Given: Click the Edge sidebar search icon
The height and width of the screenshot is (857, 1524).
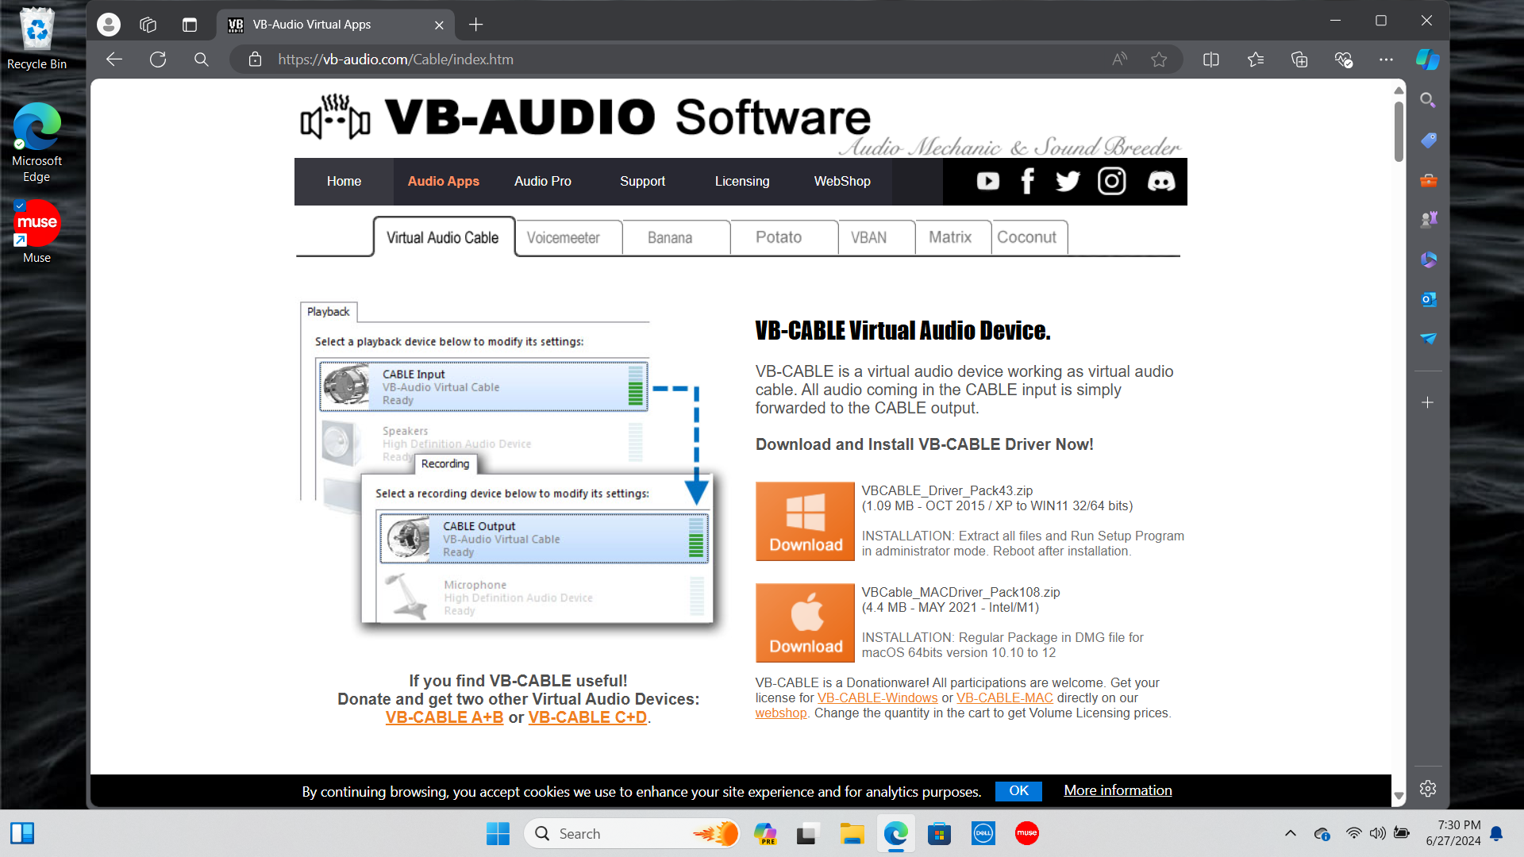Looking at the screenshot, I should [x=1427, y=101].
